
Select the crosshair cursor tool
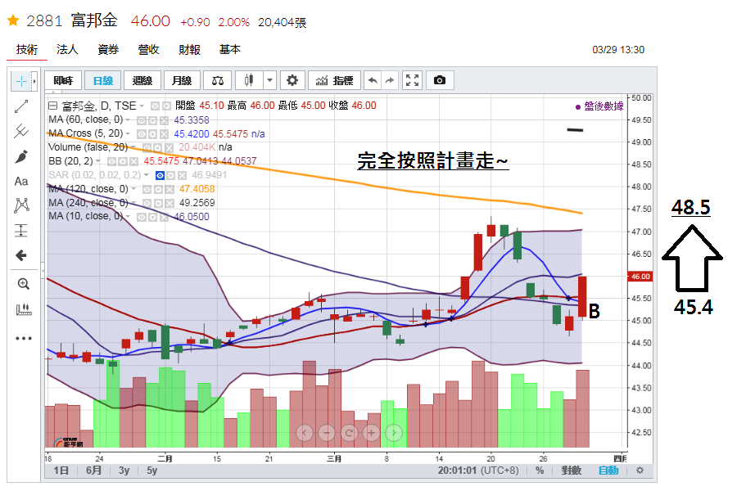pyautogui.click(x=21, y=81)
